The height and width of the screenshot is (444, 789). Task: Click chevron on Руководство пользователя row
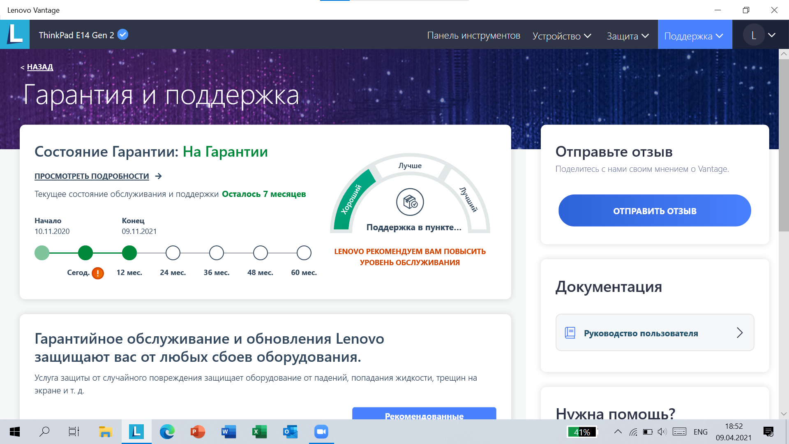pos(740,333)
